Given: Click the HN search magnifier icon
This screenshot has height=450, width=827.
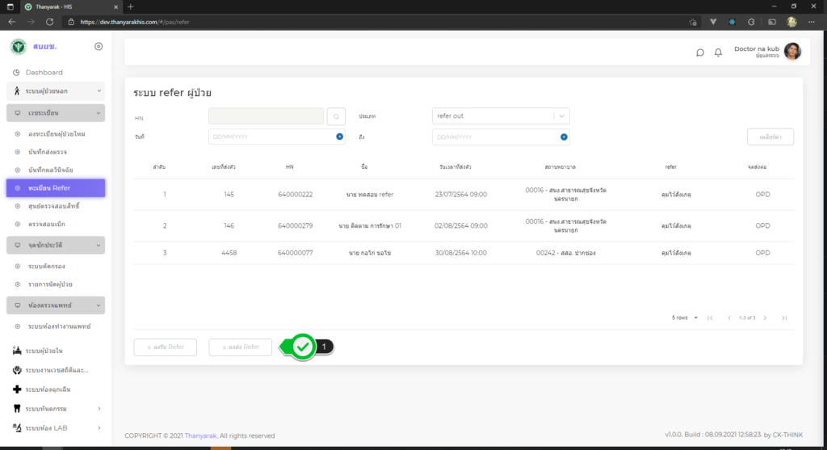Looking at the screenshot, I should (x=337, y=116).
